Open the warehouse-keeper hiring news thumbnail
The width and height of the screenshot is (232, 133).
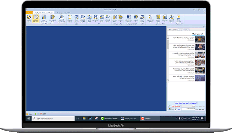pyautogui.click(x=200, y=78)
